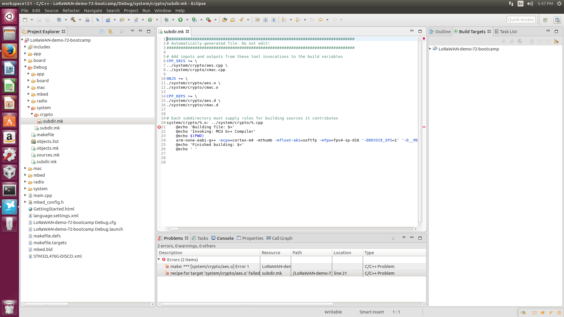Click the green Run button icon
This screenshot has height=317, width=564.
pyautogui.click(x=180, y=20)
